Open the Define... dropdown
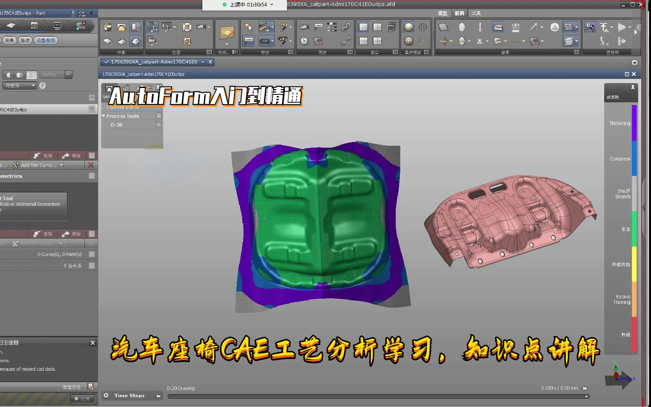This screenshot has width=651, height=407. [x=56, y=75]
